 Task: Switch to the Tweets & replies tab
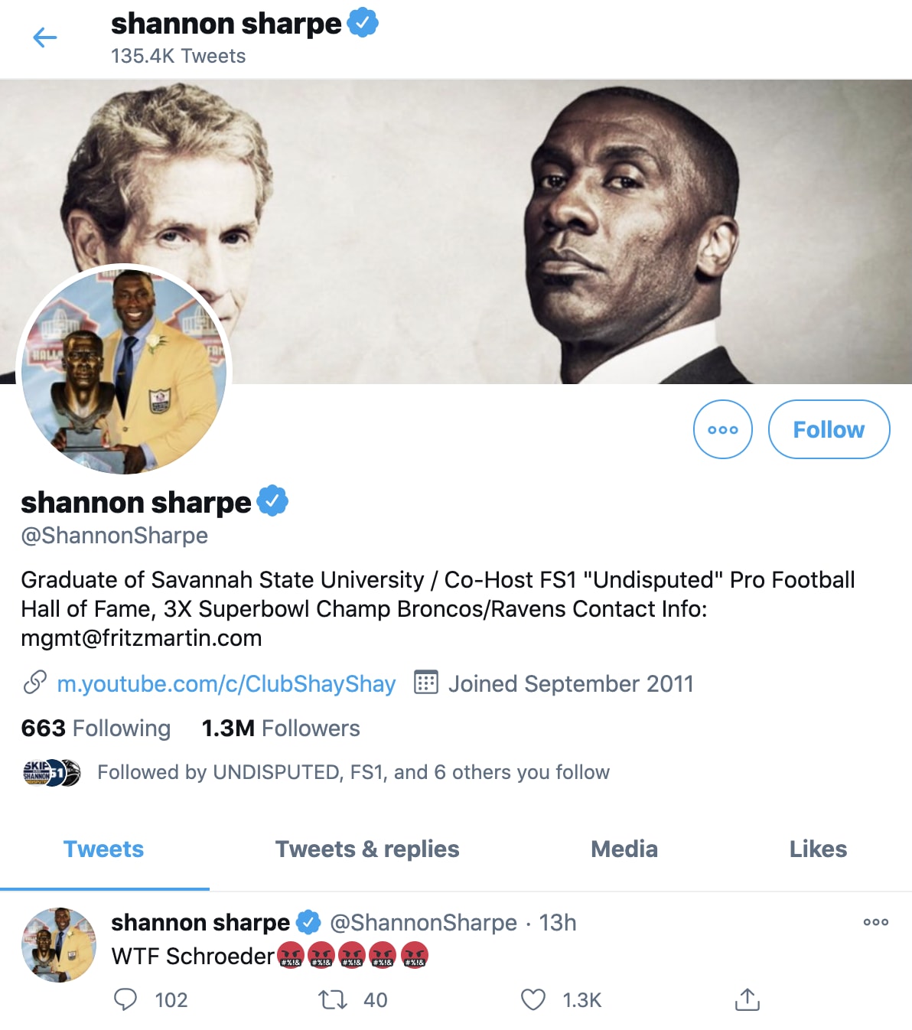[x=367, y=849]
